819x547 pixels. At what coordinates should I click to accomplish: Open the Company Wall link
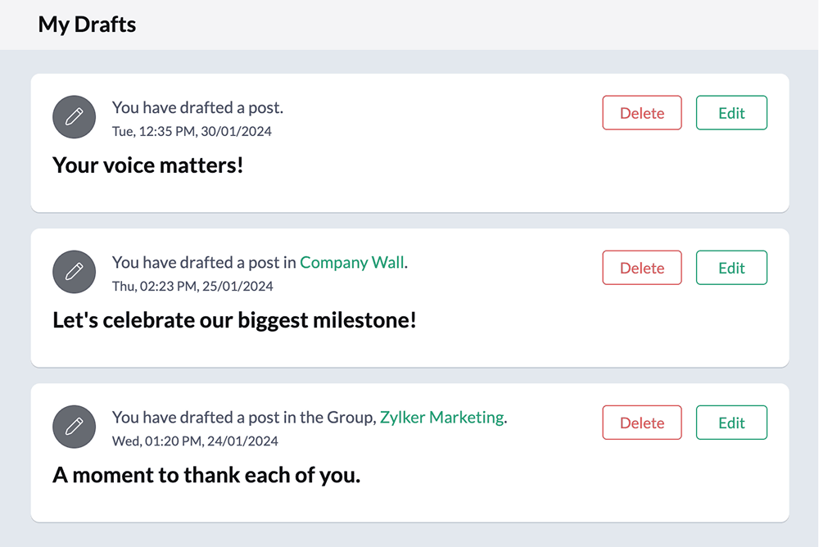(x=352, y=263)
